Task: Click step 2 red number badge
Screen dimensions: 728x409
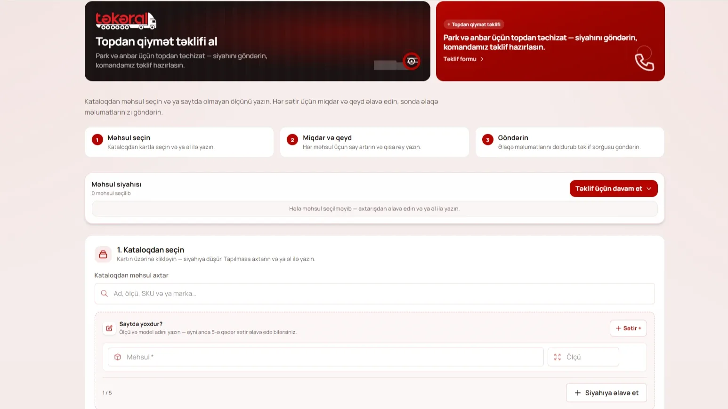Action: coord(292,140)
